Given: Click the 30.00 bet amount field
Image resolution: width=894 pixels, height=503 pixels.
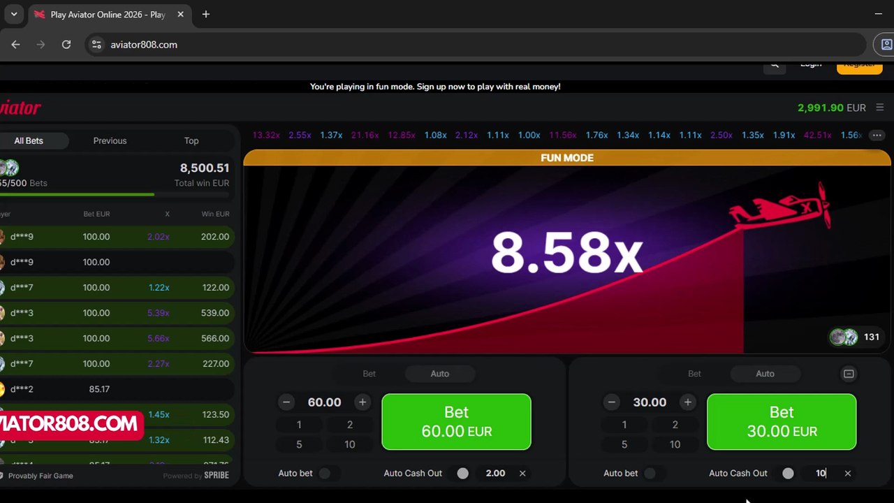Looking at the screenshot, I should [650, 402].
